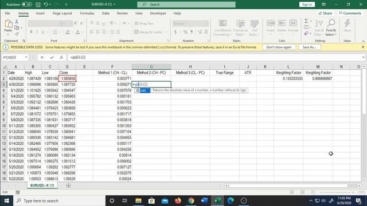Select the EURUSD=X (1) sheet tab

[42, 185]
